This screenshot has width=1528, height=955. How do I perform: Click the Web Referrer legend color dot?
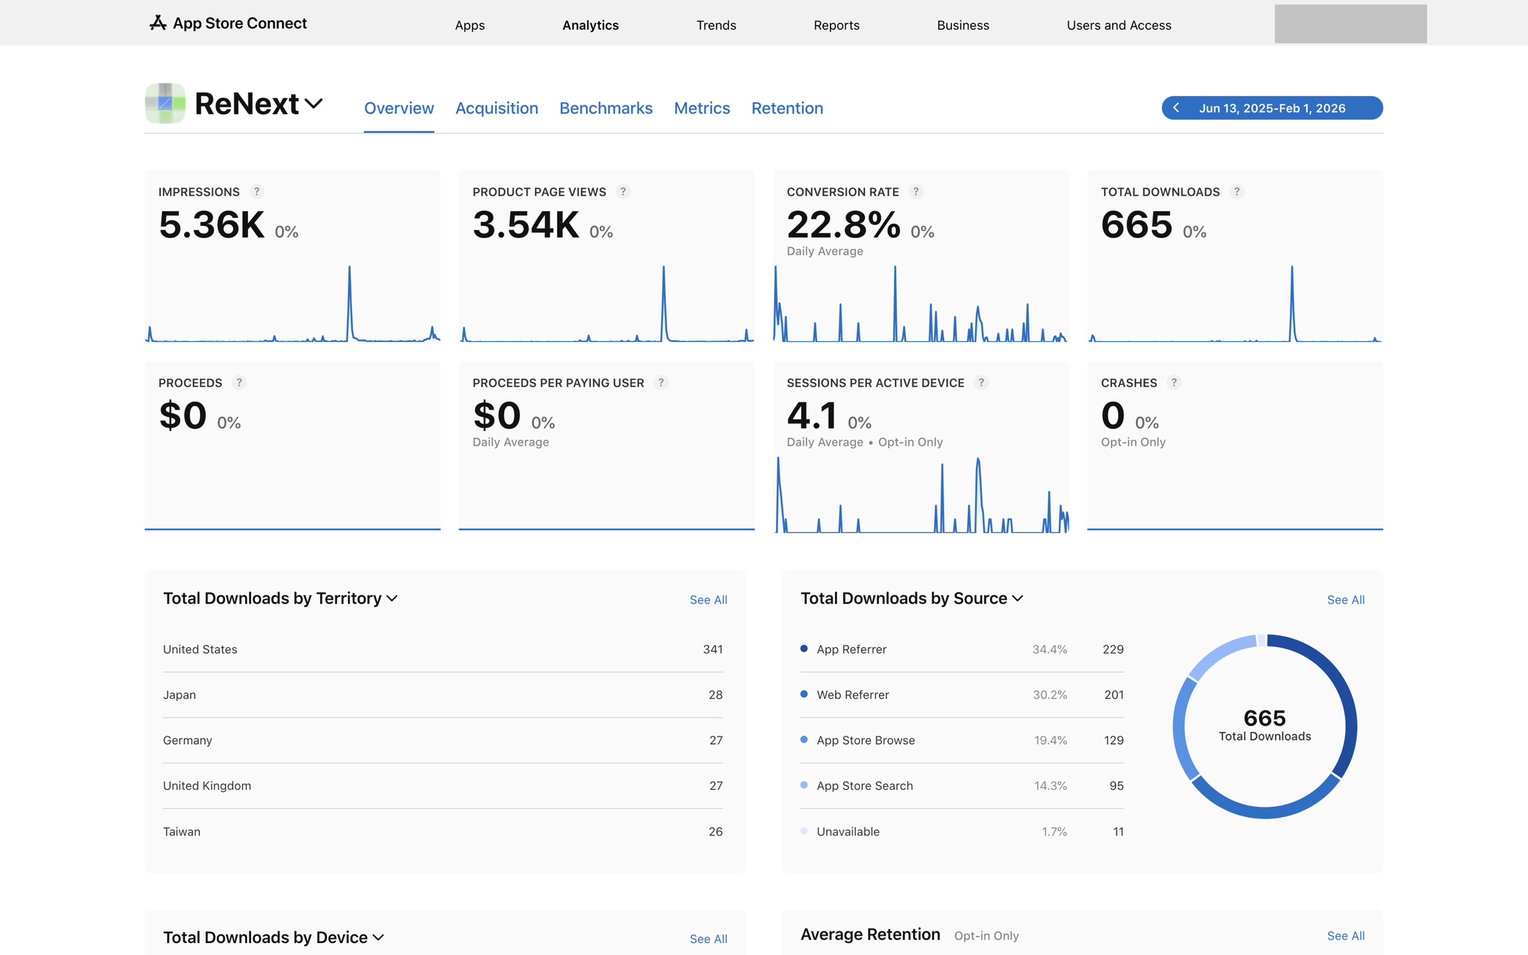(804, 694)
